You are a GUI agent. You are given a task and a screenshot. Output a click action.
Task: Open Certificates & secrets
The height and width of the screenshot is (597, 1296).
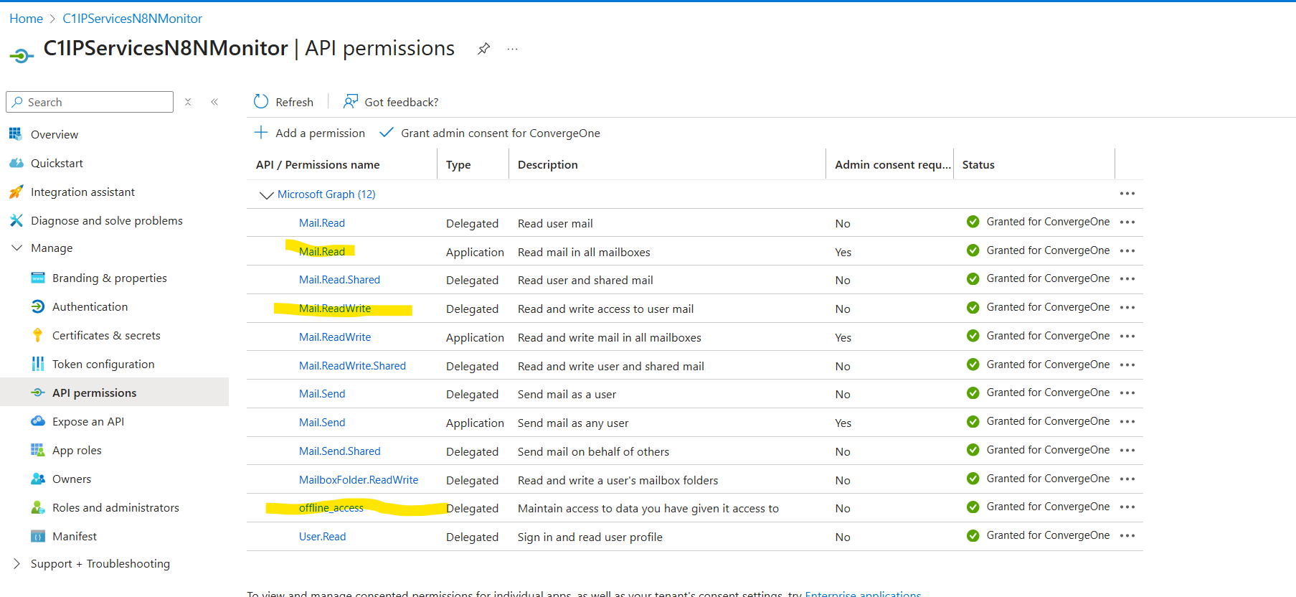point(106,335)
